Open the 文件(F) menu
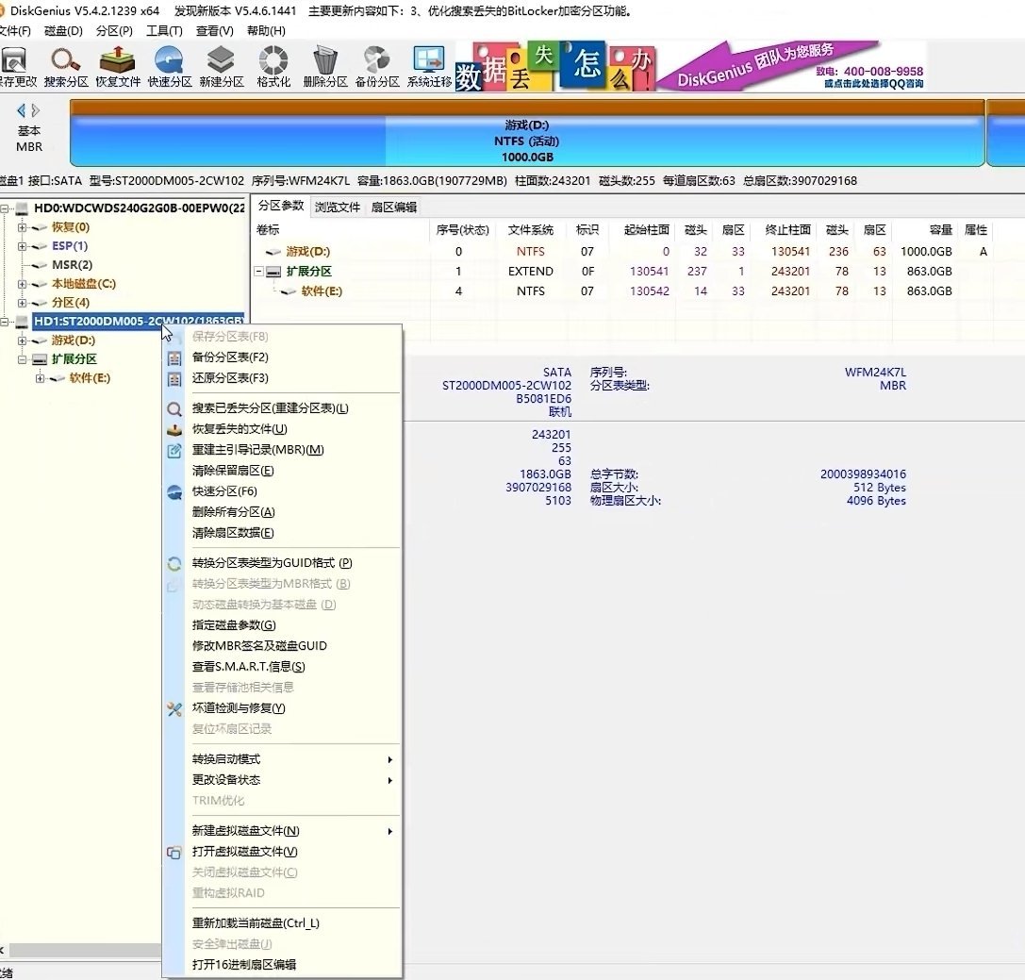Image resolution: width=1025 pixels, height=980 pixels. 14,31
